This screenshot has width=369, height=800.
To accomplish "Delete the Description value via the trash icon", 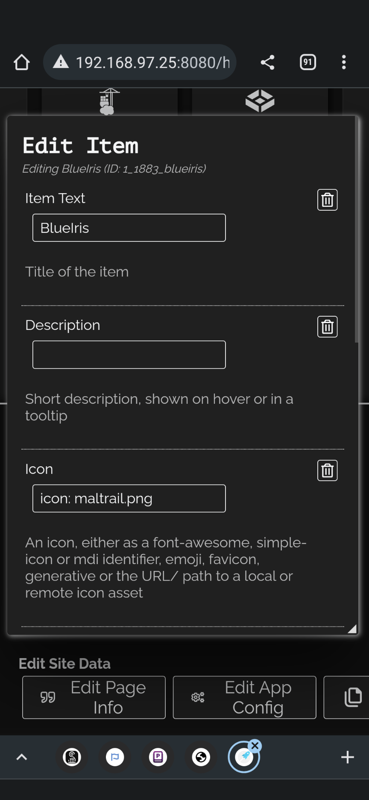I will 327,326.
